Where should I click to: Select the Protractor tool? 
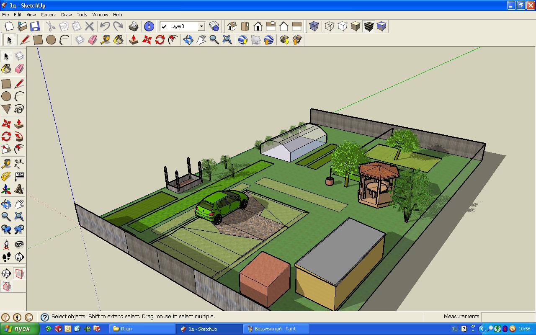click(x=6, y=176)
